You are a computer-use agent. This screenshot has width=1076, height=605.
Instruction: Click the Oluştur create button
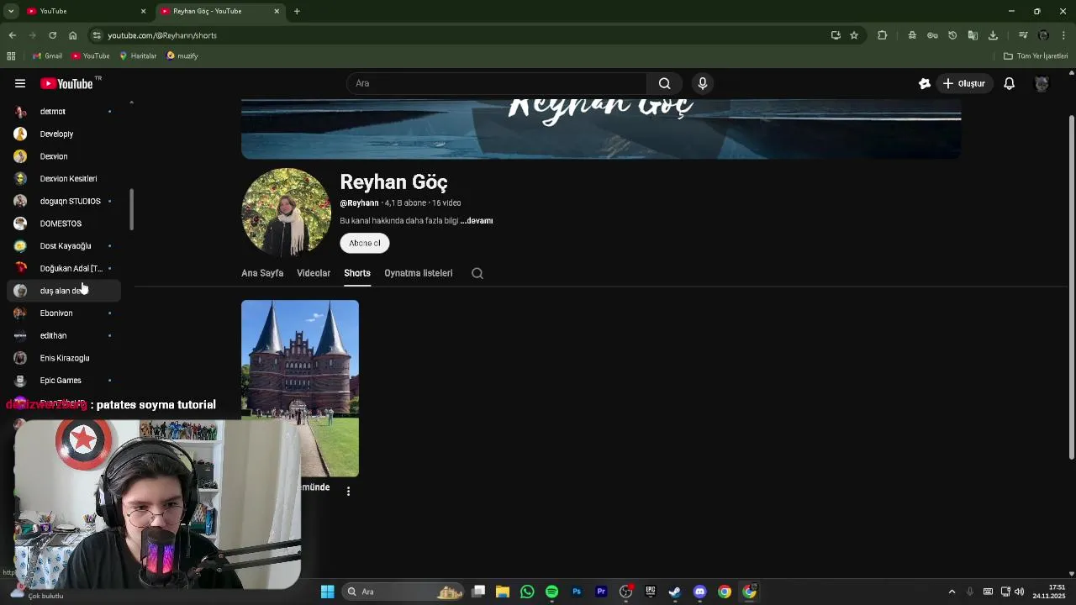point(964,83)
